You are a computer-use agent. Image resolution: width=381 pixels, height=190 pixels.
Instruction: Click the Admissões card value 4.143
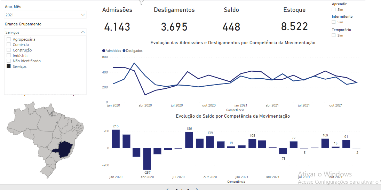117,27
